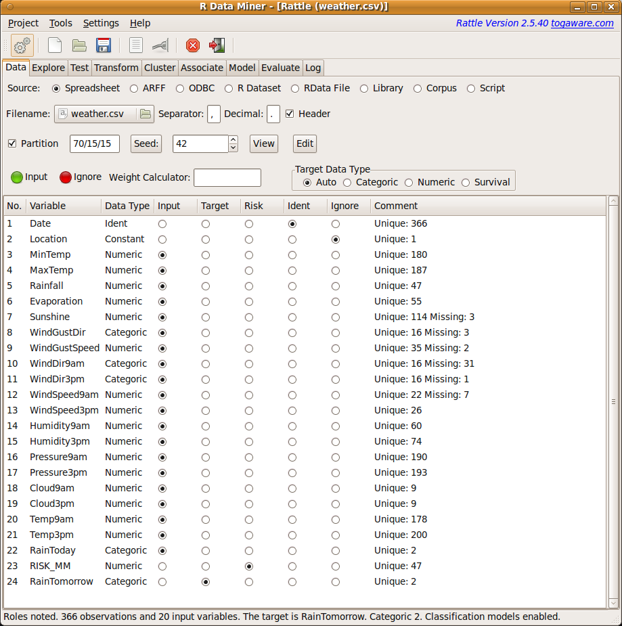
Task: Open the weather.csv filename chooser dropdown
Action: [x=104, y=114]
